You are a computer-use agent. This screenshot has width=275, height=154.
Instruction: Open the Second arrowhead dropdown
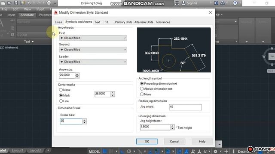(x=93, y=50)
